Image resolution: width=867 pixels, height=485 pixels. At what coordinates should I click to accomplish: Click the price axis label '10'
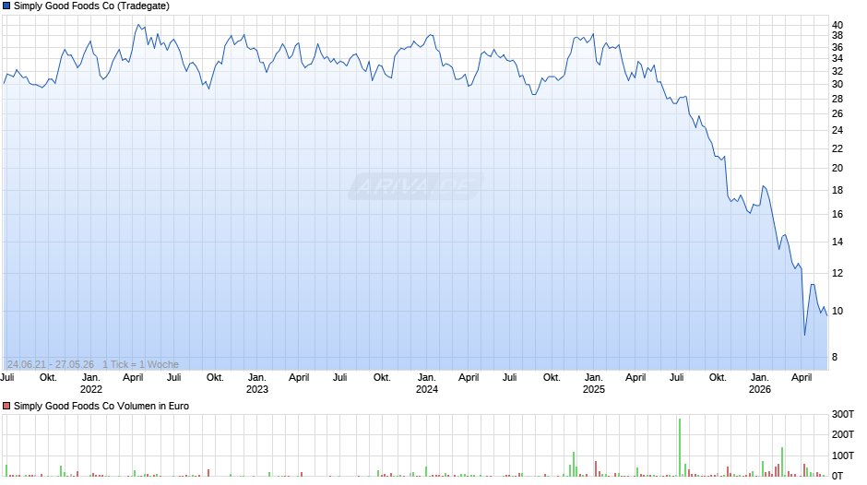pos(837,311)
